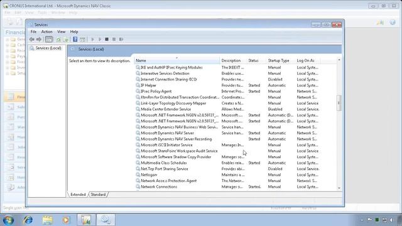
Task: Click gear icon beside Microsoft Dynamics NAV Server
Action: [138, 133]
